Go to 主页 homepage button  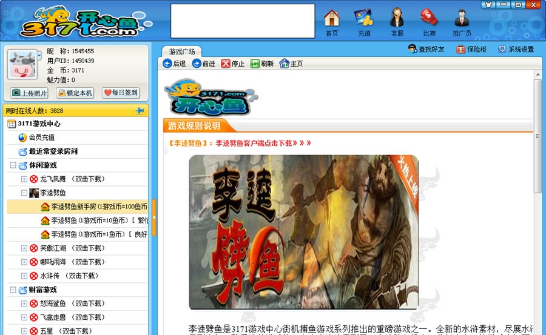291,64
